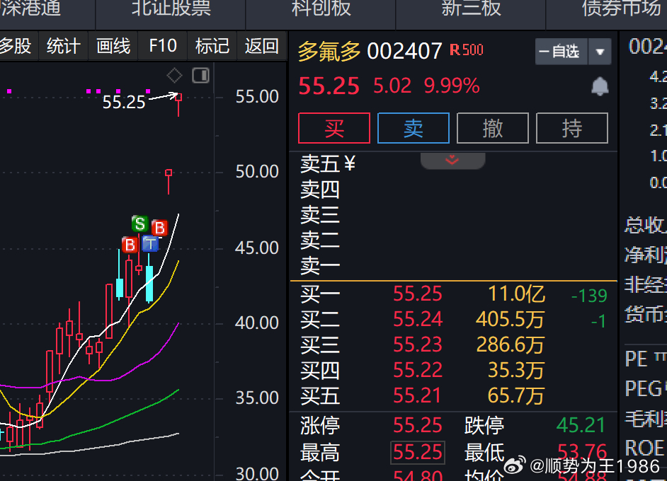
Task: Click the diamond icon above the chart
Action: coord(174,76)
